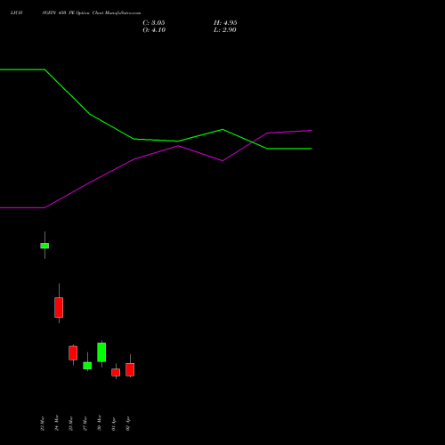Screen dimensions: 445x445
Task: Click the low value 'L: 2.90'
Action: [225, 30]
